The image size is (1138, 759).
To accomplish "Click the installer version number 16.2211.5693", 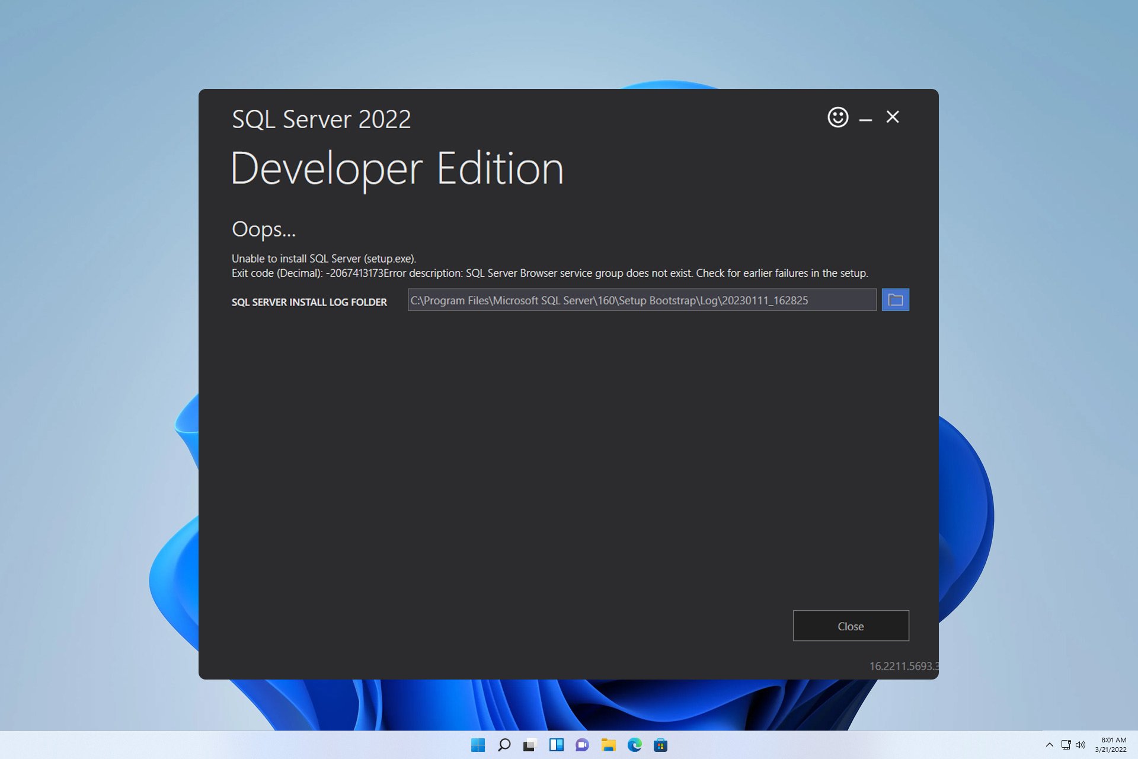I will click(902, 666).
